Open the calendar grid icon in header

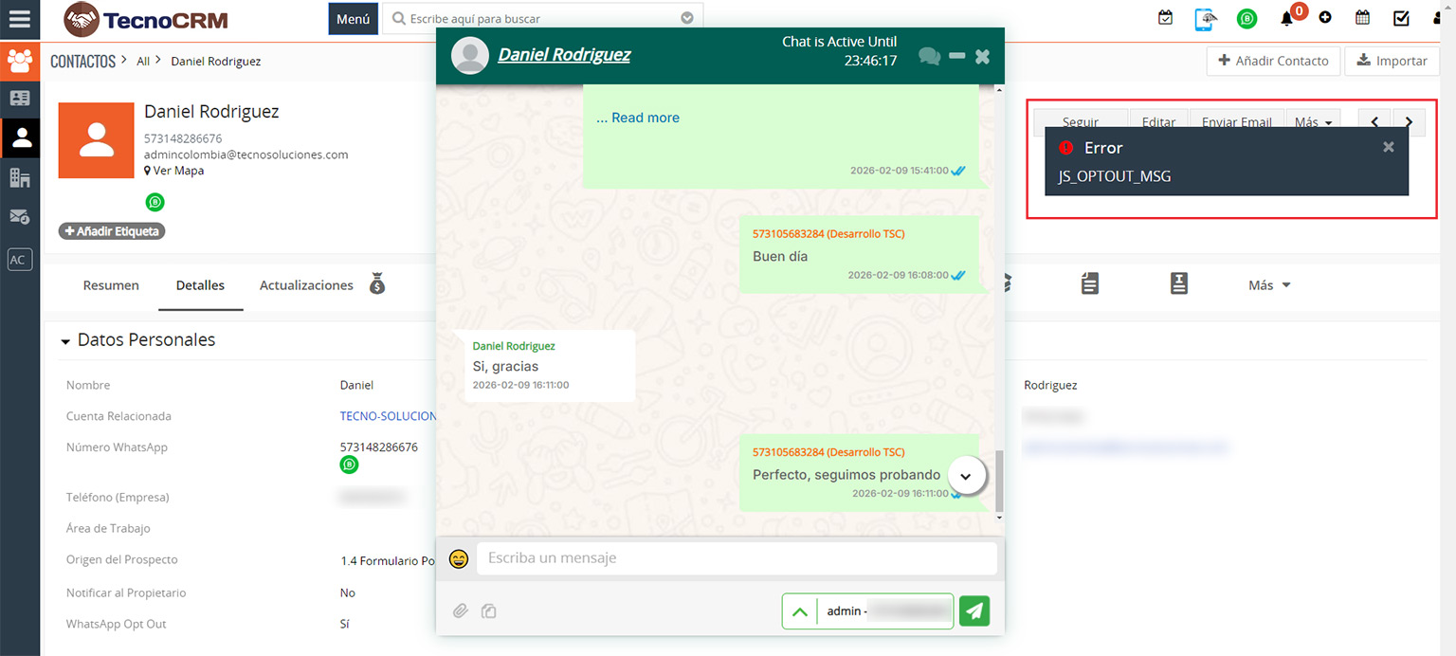(x=1362, y=18)
